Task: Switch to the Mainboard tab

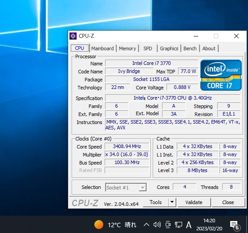Action: pyautogui.click(x=102, y=48)
